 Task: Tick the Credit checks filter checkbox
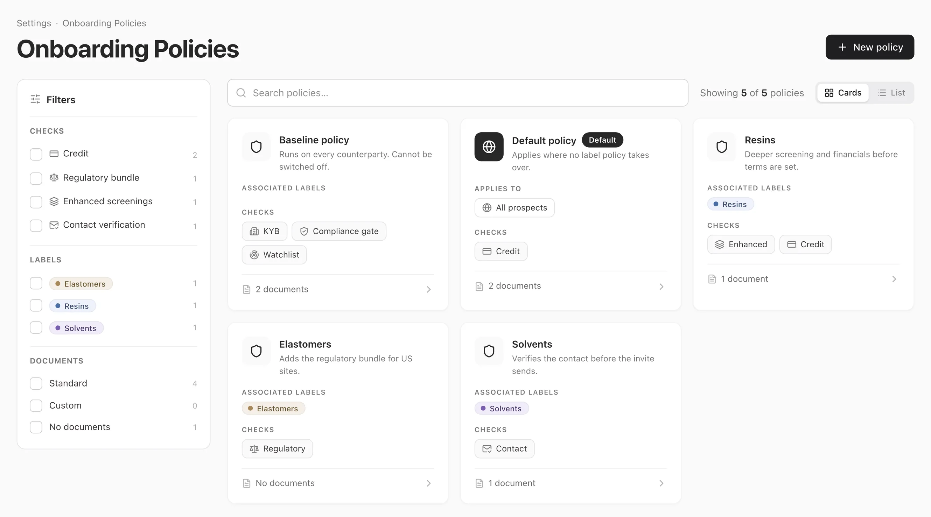36,154
